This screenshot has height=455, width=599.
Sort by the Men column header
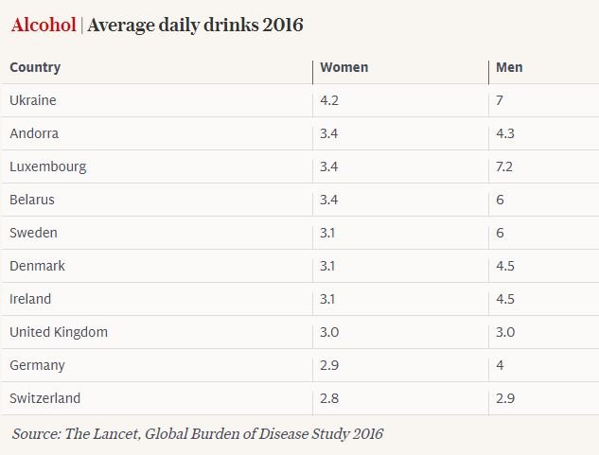click(x=509, y=67)
